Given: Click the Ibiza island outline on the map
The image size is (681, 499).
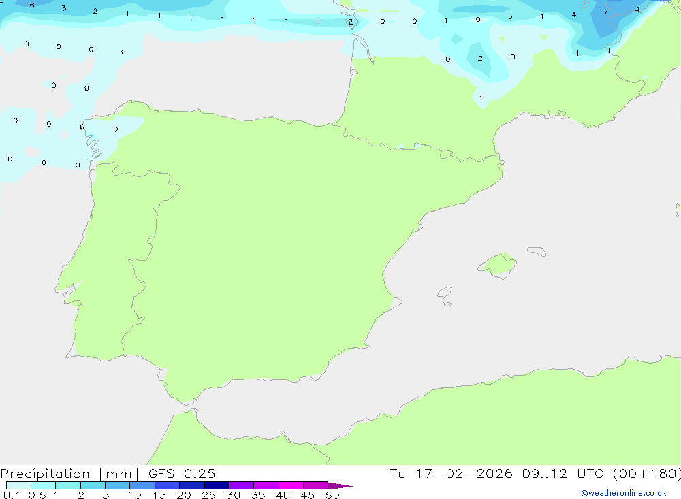Looking at the screenshot, I should point(445,292).
